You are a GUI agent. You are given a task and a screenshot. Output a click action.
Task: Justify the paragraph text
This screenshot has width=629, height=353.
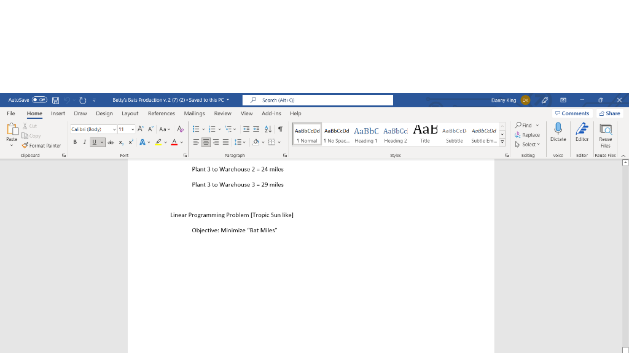(x=226, y=142)
